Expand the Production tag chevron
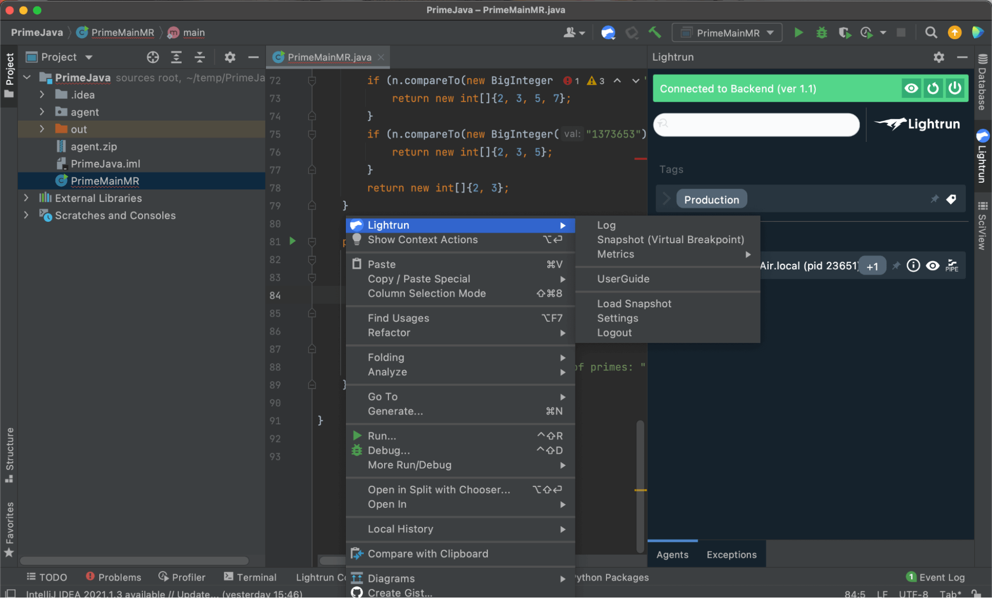 click(666, 199)
